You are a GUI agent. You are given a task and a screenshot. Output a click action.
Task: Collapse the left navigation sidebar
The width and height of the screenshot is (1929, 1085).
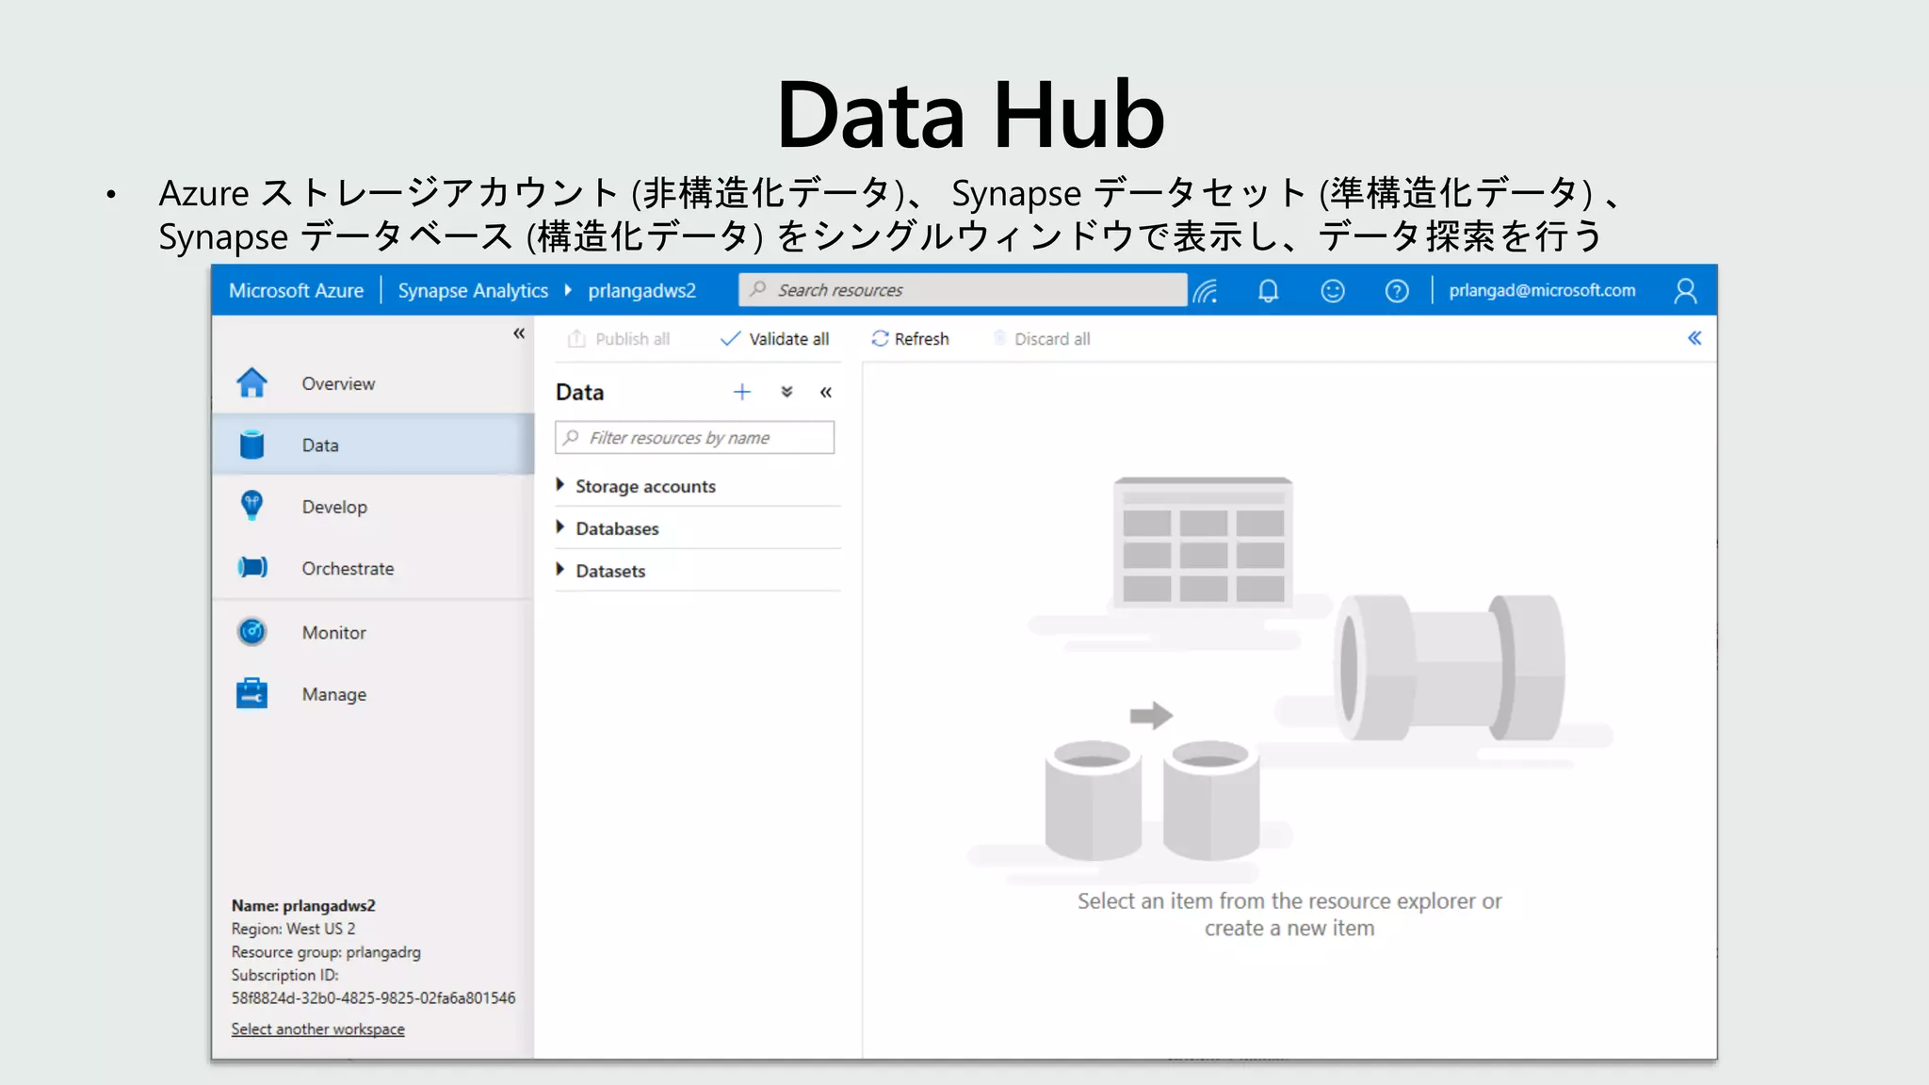[x=519, y=333]
